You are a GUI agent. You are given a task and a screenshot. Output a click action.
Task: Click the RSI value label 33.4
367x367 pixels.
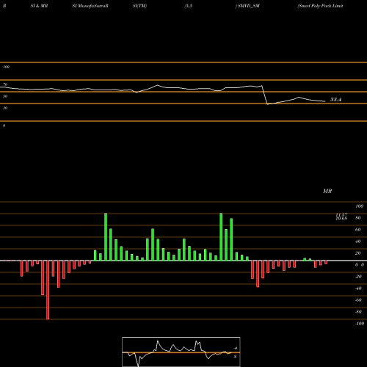click(x=335, y=100)
